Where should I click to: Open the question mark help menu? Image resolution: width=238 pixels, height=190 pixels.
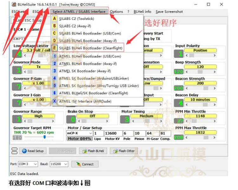click(x=128, y=11)
